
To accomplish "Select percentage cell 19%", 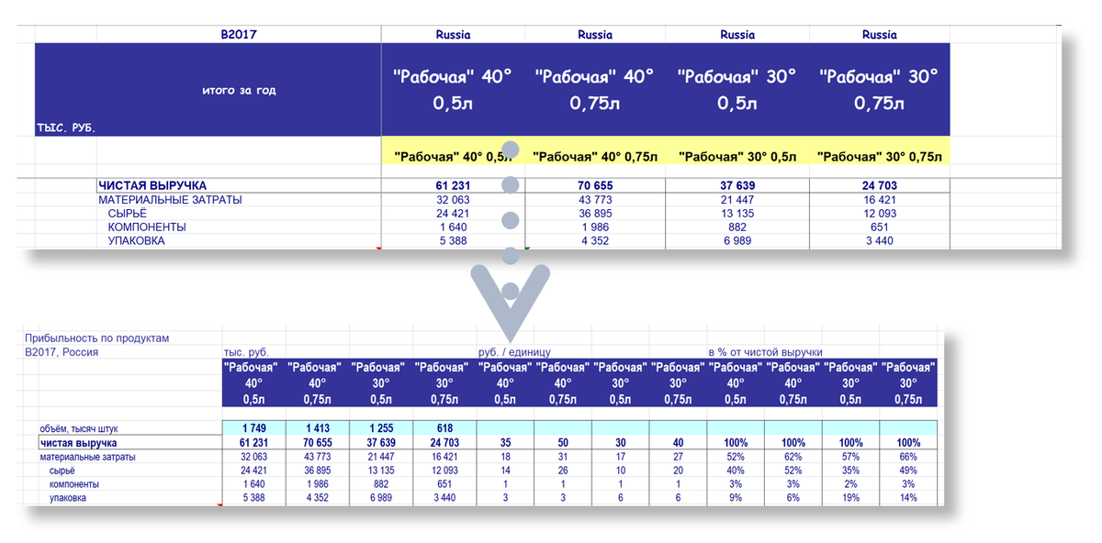I will pos(851,497).
